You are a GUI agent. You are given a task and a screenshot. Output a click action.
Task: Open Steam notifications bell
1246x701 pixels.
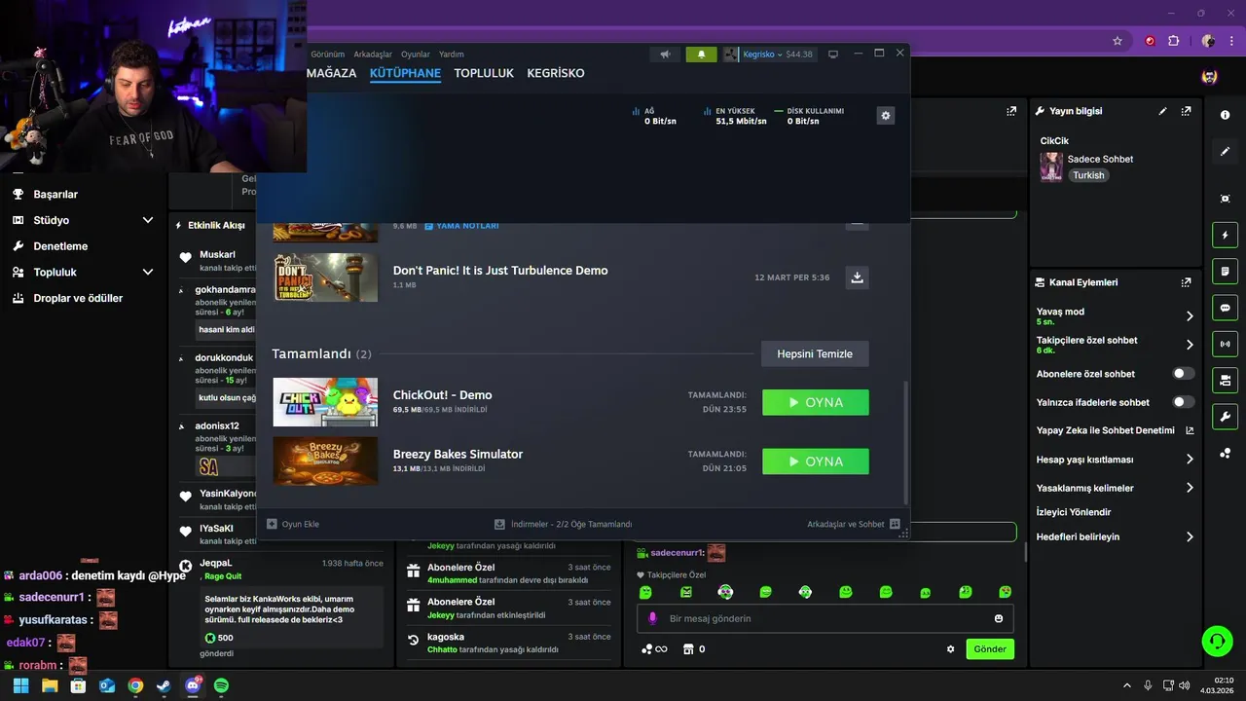(x=701, y=55)
